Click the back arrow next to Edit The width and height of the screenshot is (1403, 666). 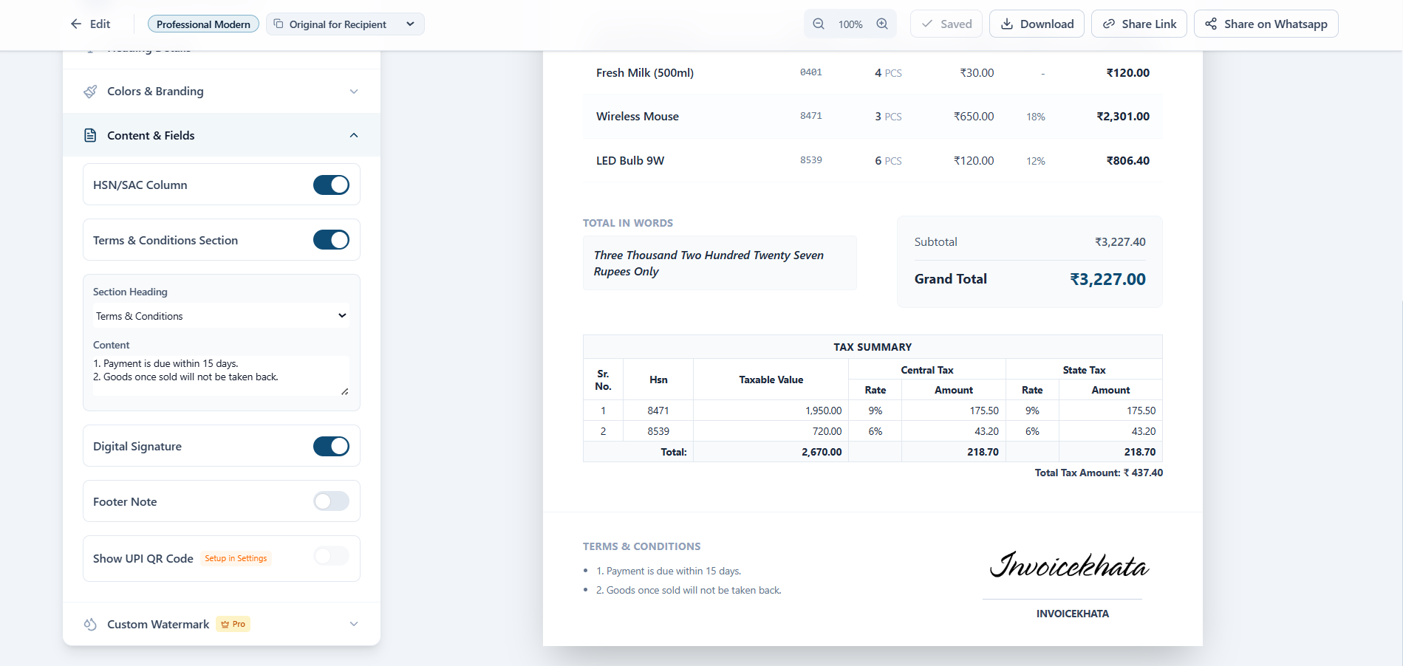[x=75, y=23]
